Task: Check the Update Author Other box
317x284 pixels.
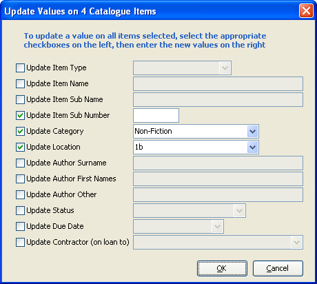Action: pos(20,194)
